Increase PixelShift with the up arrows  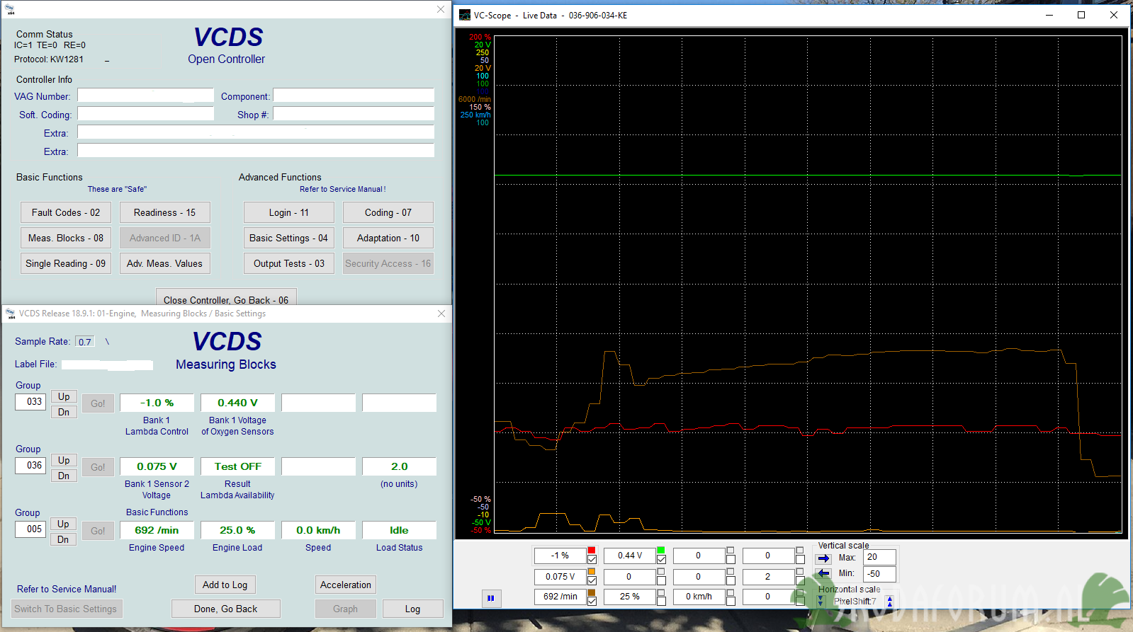tap(890, 601)
